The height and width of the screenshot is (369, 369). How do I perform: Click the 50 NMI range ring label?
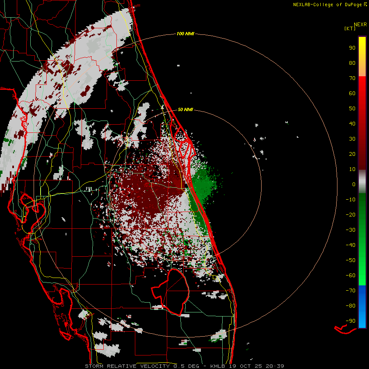(185, 109)
